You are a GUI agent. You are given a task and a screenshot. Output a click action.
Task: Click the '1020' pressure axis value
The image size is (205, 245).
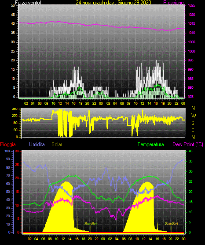[x=191, y=15]
